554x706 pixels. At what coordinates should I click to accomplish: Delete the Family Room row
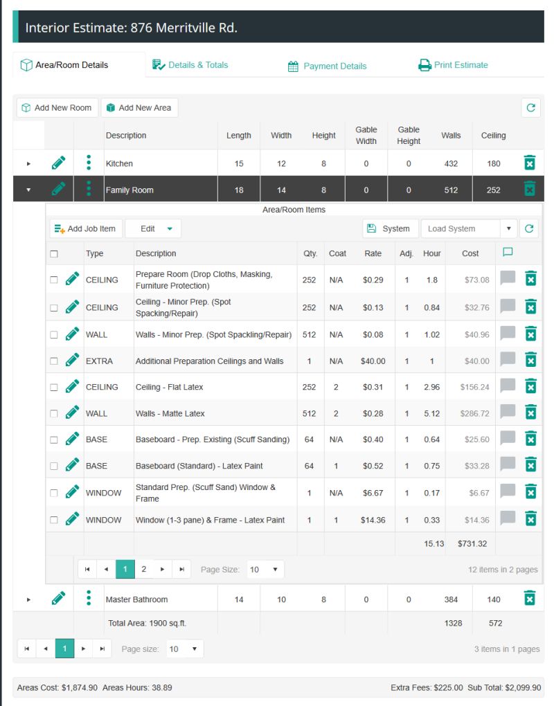tap(530, 189)
